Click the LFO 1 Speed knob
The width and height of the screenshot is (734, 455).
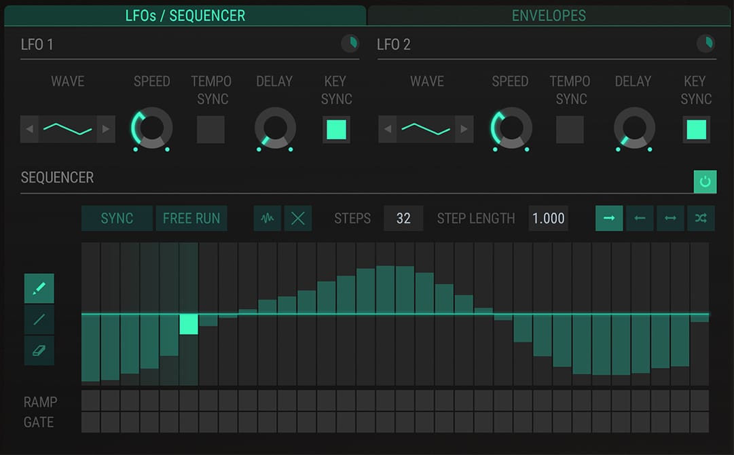[151, 128]
